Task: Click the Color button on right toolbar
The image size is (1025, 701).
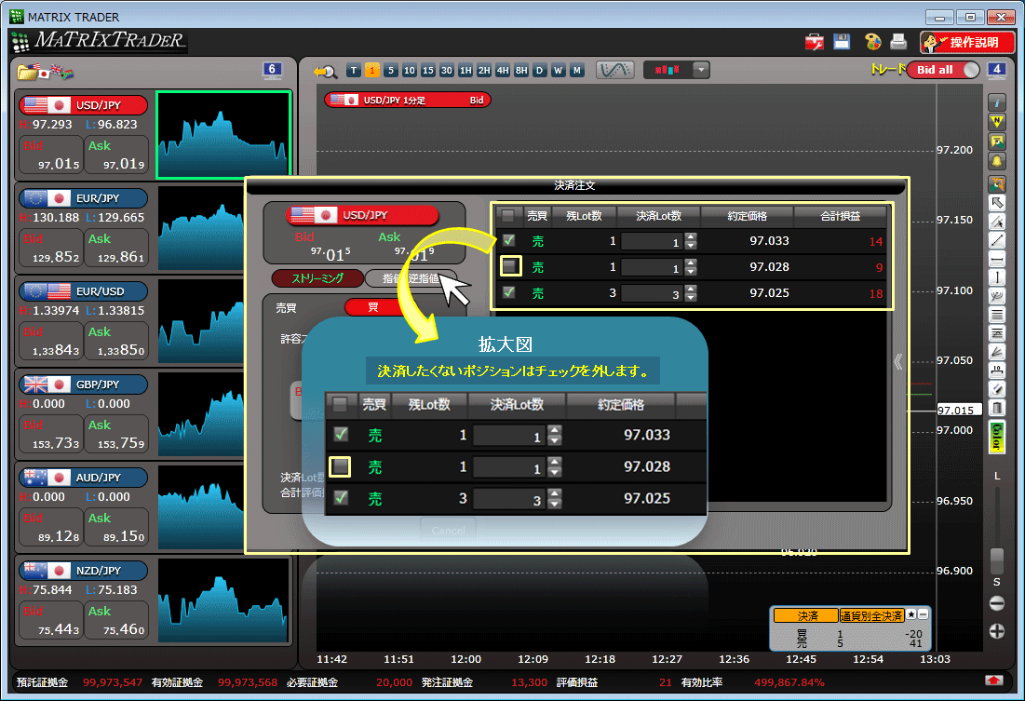Action: (x=997, y=437)
